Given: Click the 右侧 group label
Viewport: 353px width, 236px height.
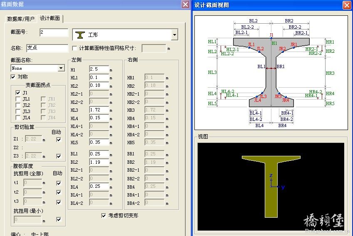Looking at the screenshot, I should (x=132, y=60).
